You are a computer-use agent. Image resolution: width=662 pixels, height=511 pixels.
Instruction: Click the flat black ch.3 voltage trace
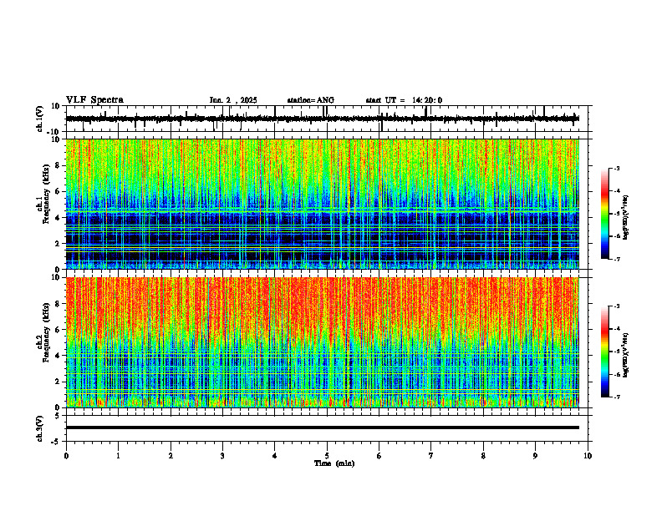(323, 428)
